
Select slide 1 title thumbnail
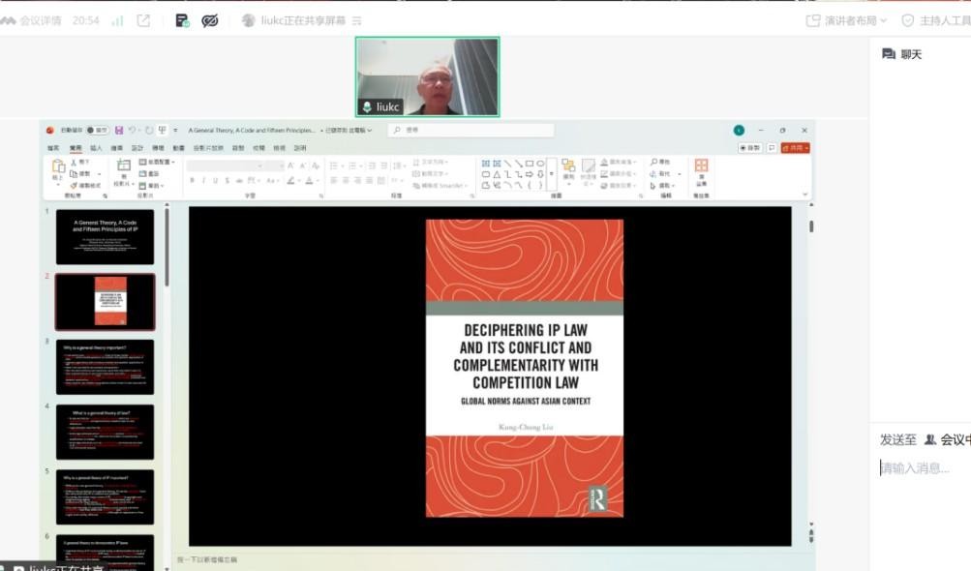[x=105, y=236]
